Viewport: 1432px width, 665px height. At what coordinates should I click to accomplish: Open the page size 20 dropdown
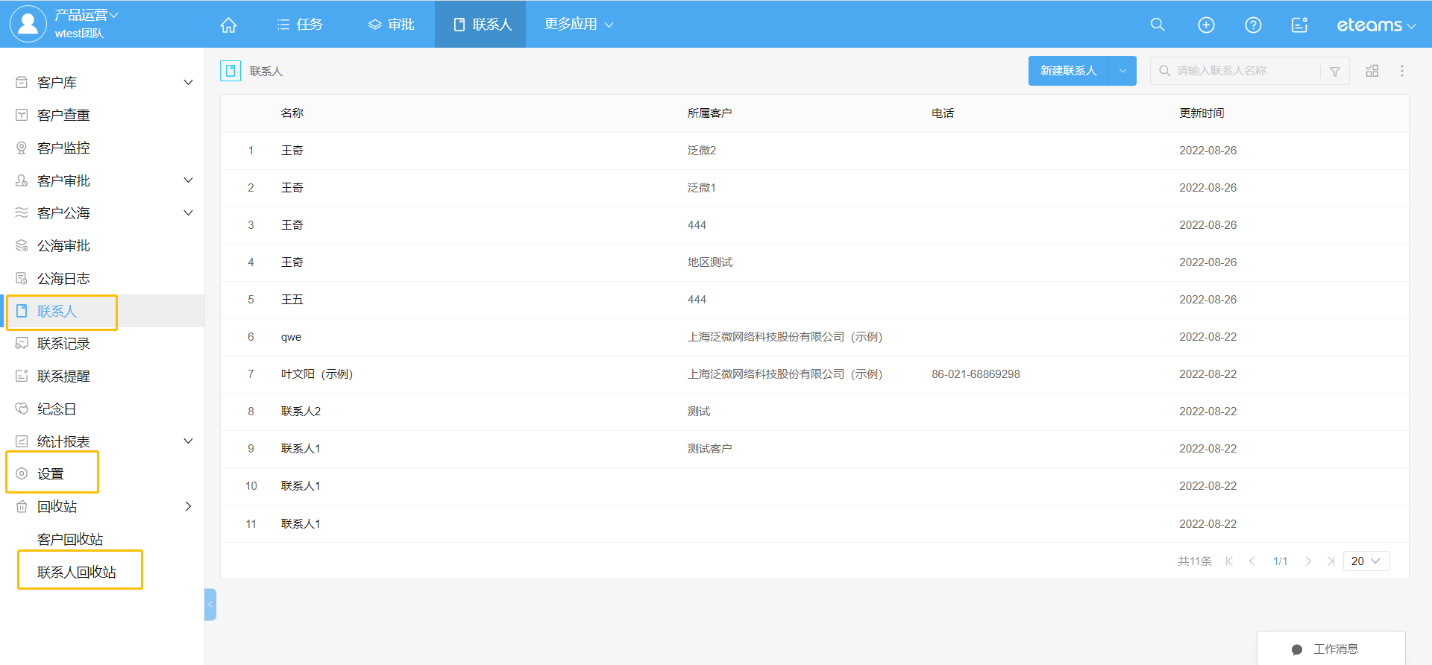(x=1366, y=561)
